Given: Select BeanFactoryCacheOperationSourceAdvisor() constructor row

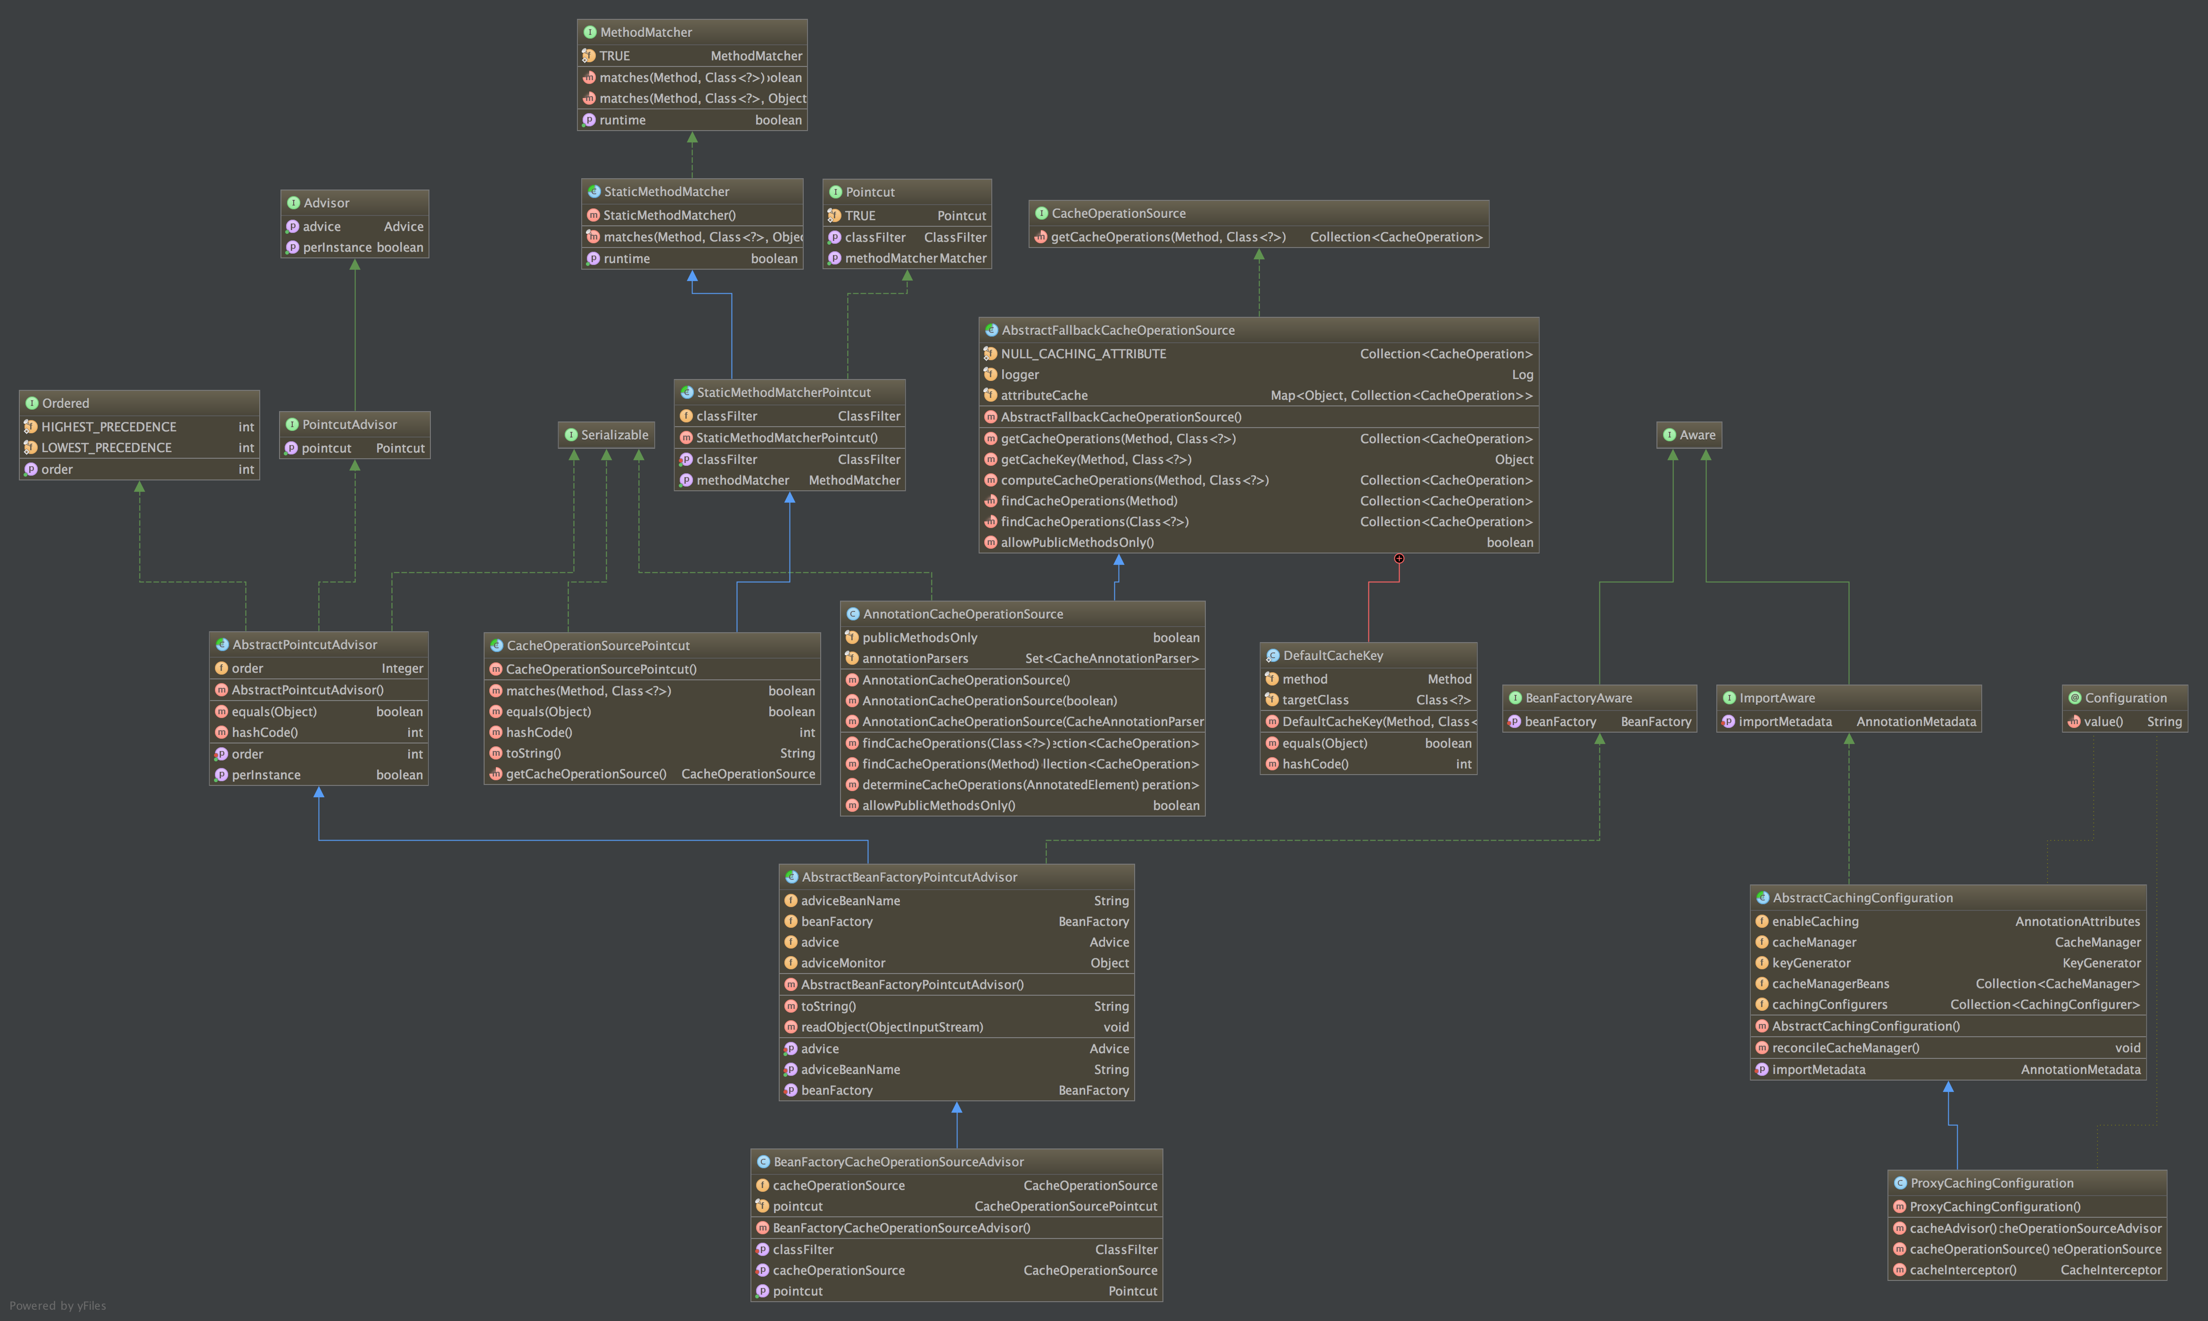Looking at the screenshot, I should pyautogui.click(x=956, y=1229).
